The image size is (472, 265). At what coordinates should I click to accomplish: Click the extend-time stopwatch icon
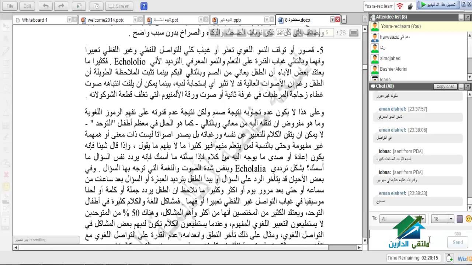coord(449,258)
